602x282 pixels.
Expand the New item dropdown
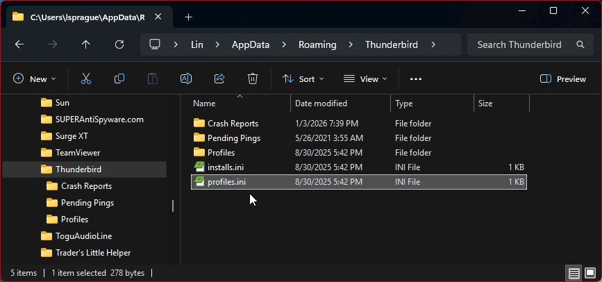(35, 79)
